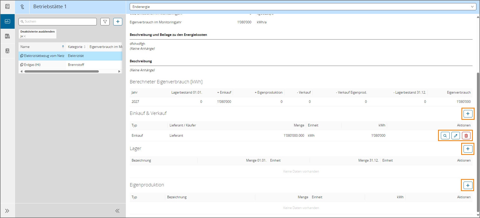
Task: Add new entry with plus beside filter
Action: (x=118, y=22)
